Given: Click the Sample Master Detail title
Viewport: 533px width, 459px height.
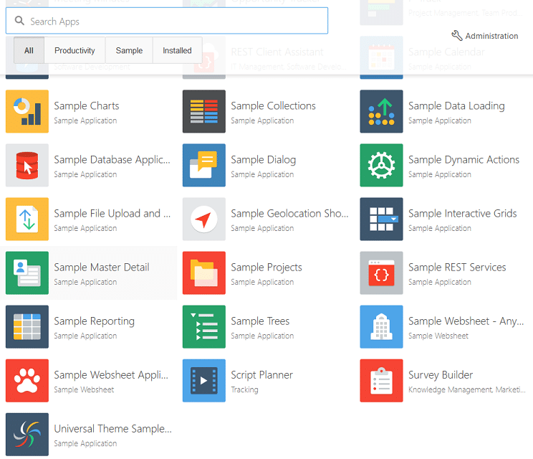Looking at the screenshot, I should (102, 267).
